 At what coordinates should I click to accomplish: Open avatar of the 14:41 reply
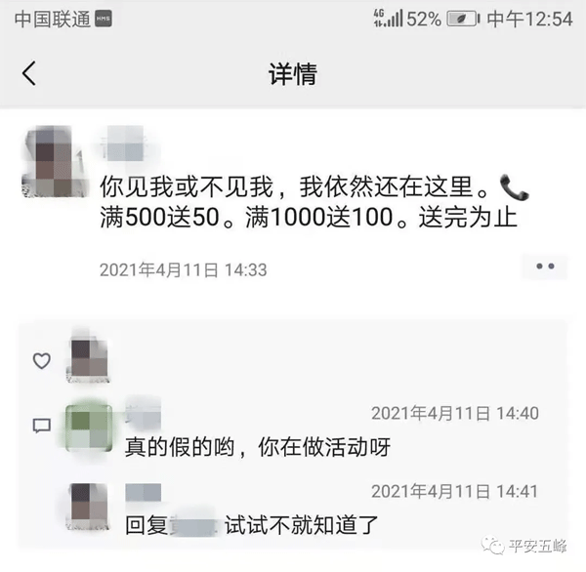[89, 507]
